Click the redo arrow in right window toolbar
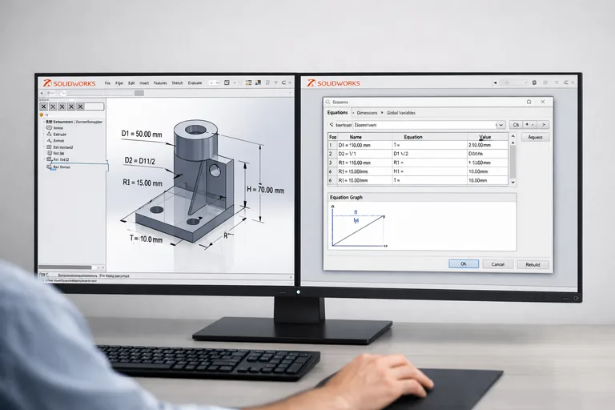Screen dimensions: 615x410 (x=565, y=82)
